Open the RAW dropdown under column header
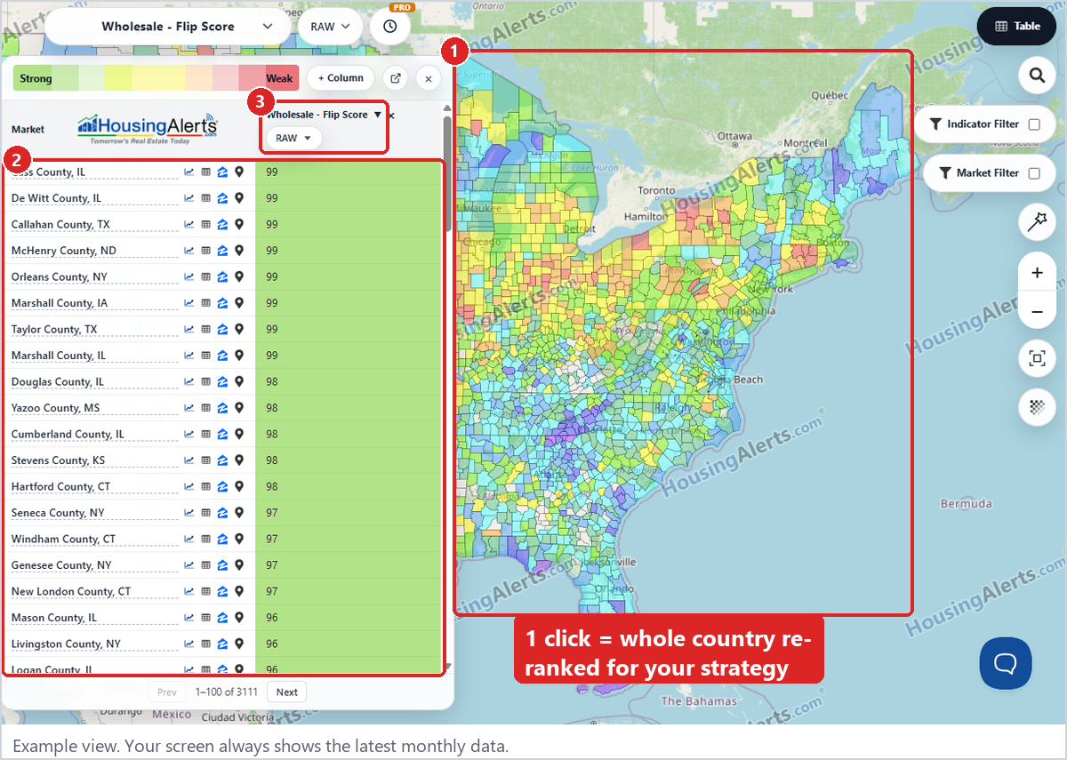 pyautogui.click(x=293, y=138)
